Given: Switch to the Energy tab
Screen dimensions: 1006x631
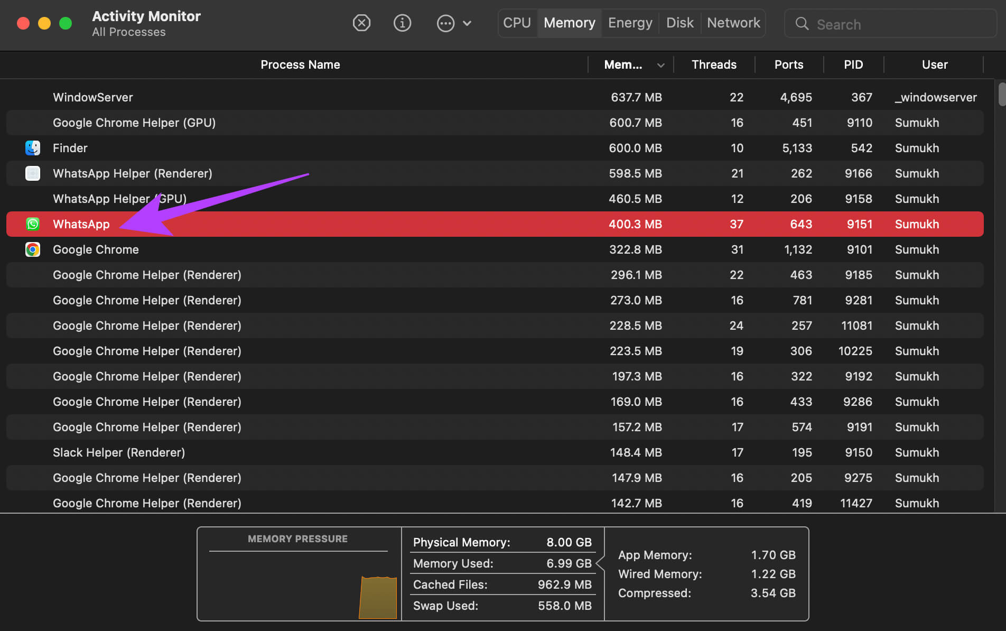Looking at the screenshot, I should coord(630,23).
